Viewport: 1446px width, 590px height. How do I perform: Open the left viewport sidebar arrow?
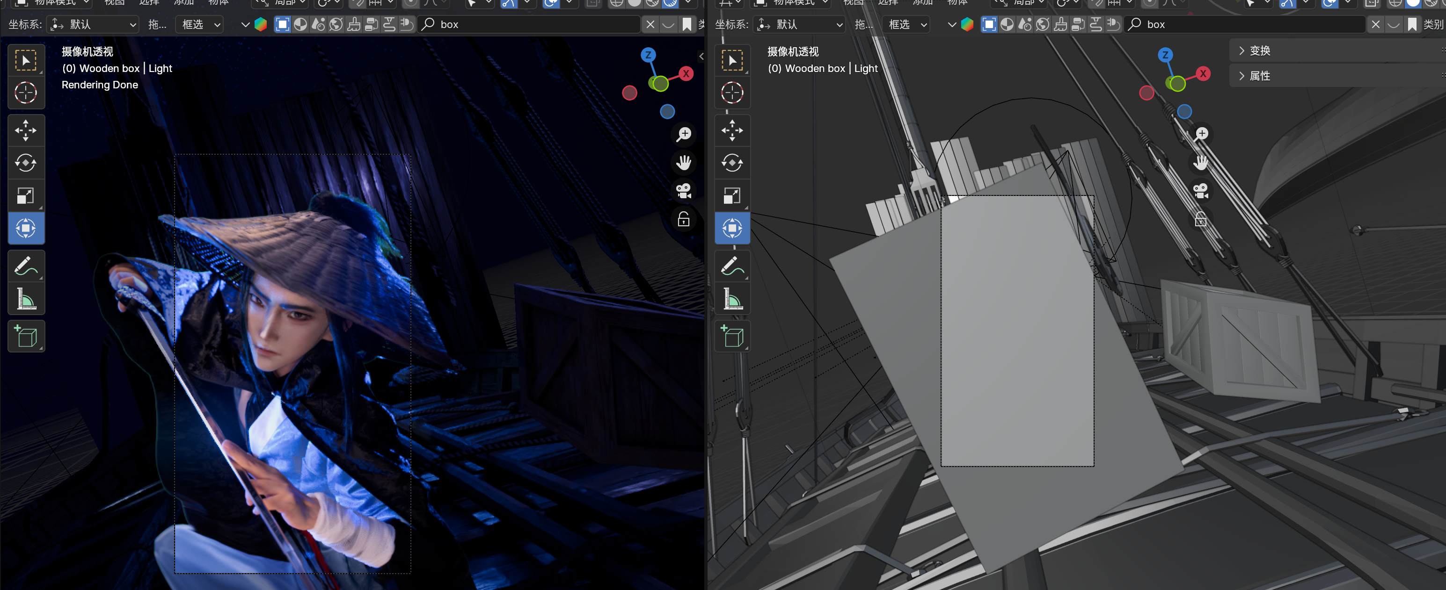pos(701,56)
